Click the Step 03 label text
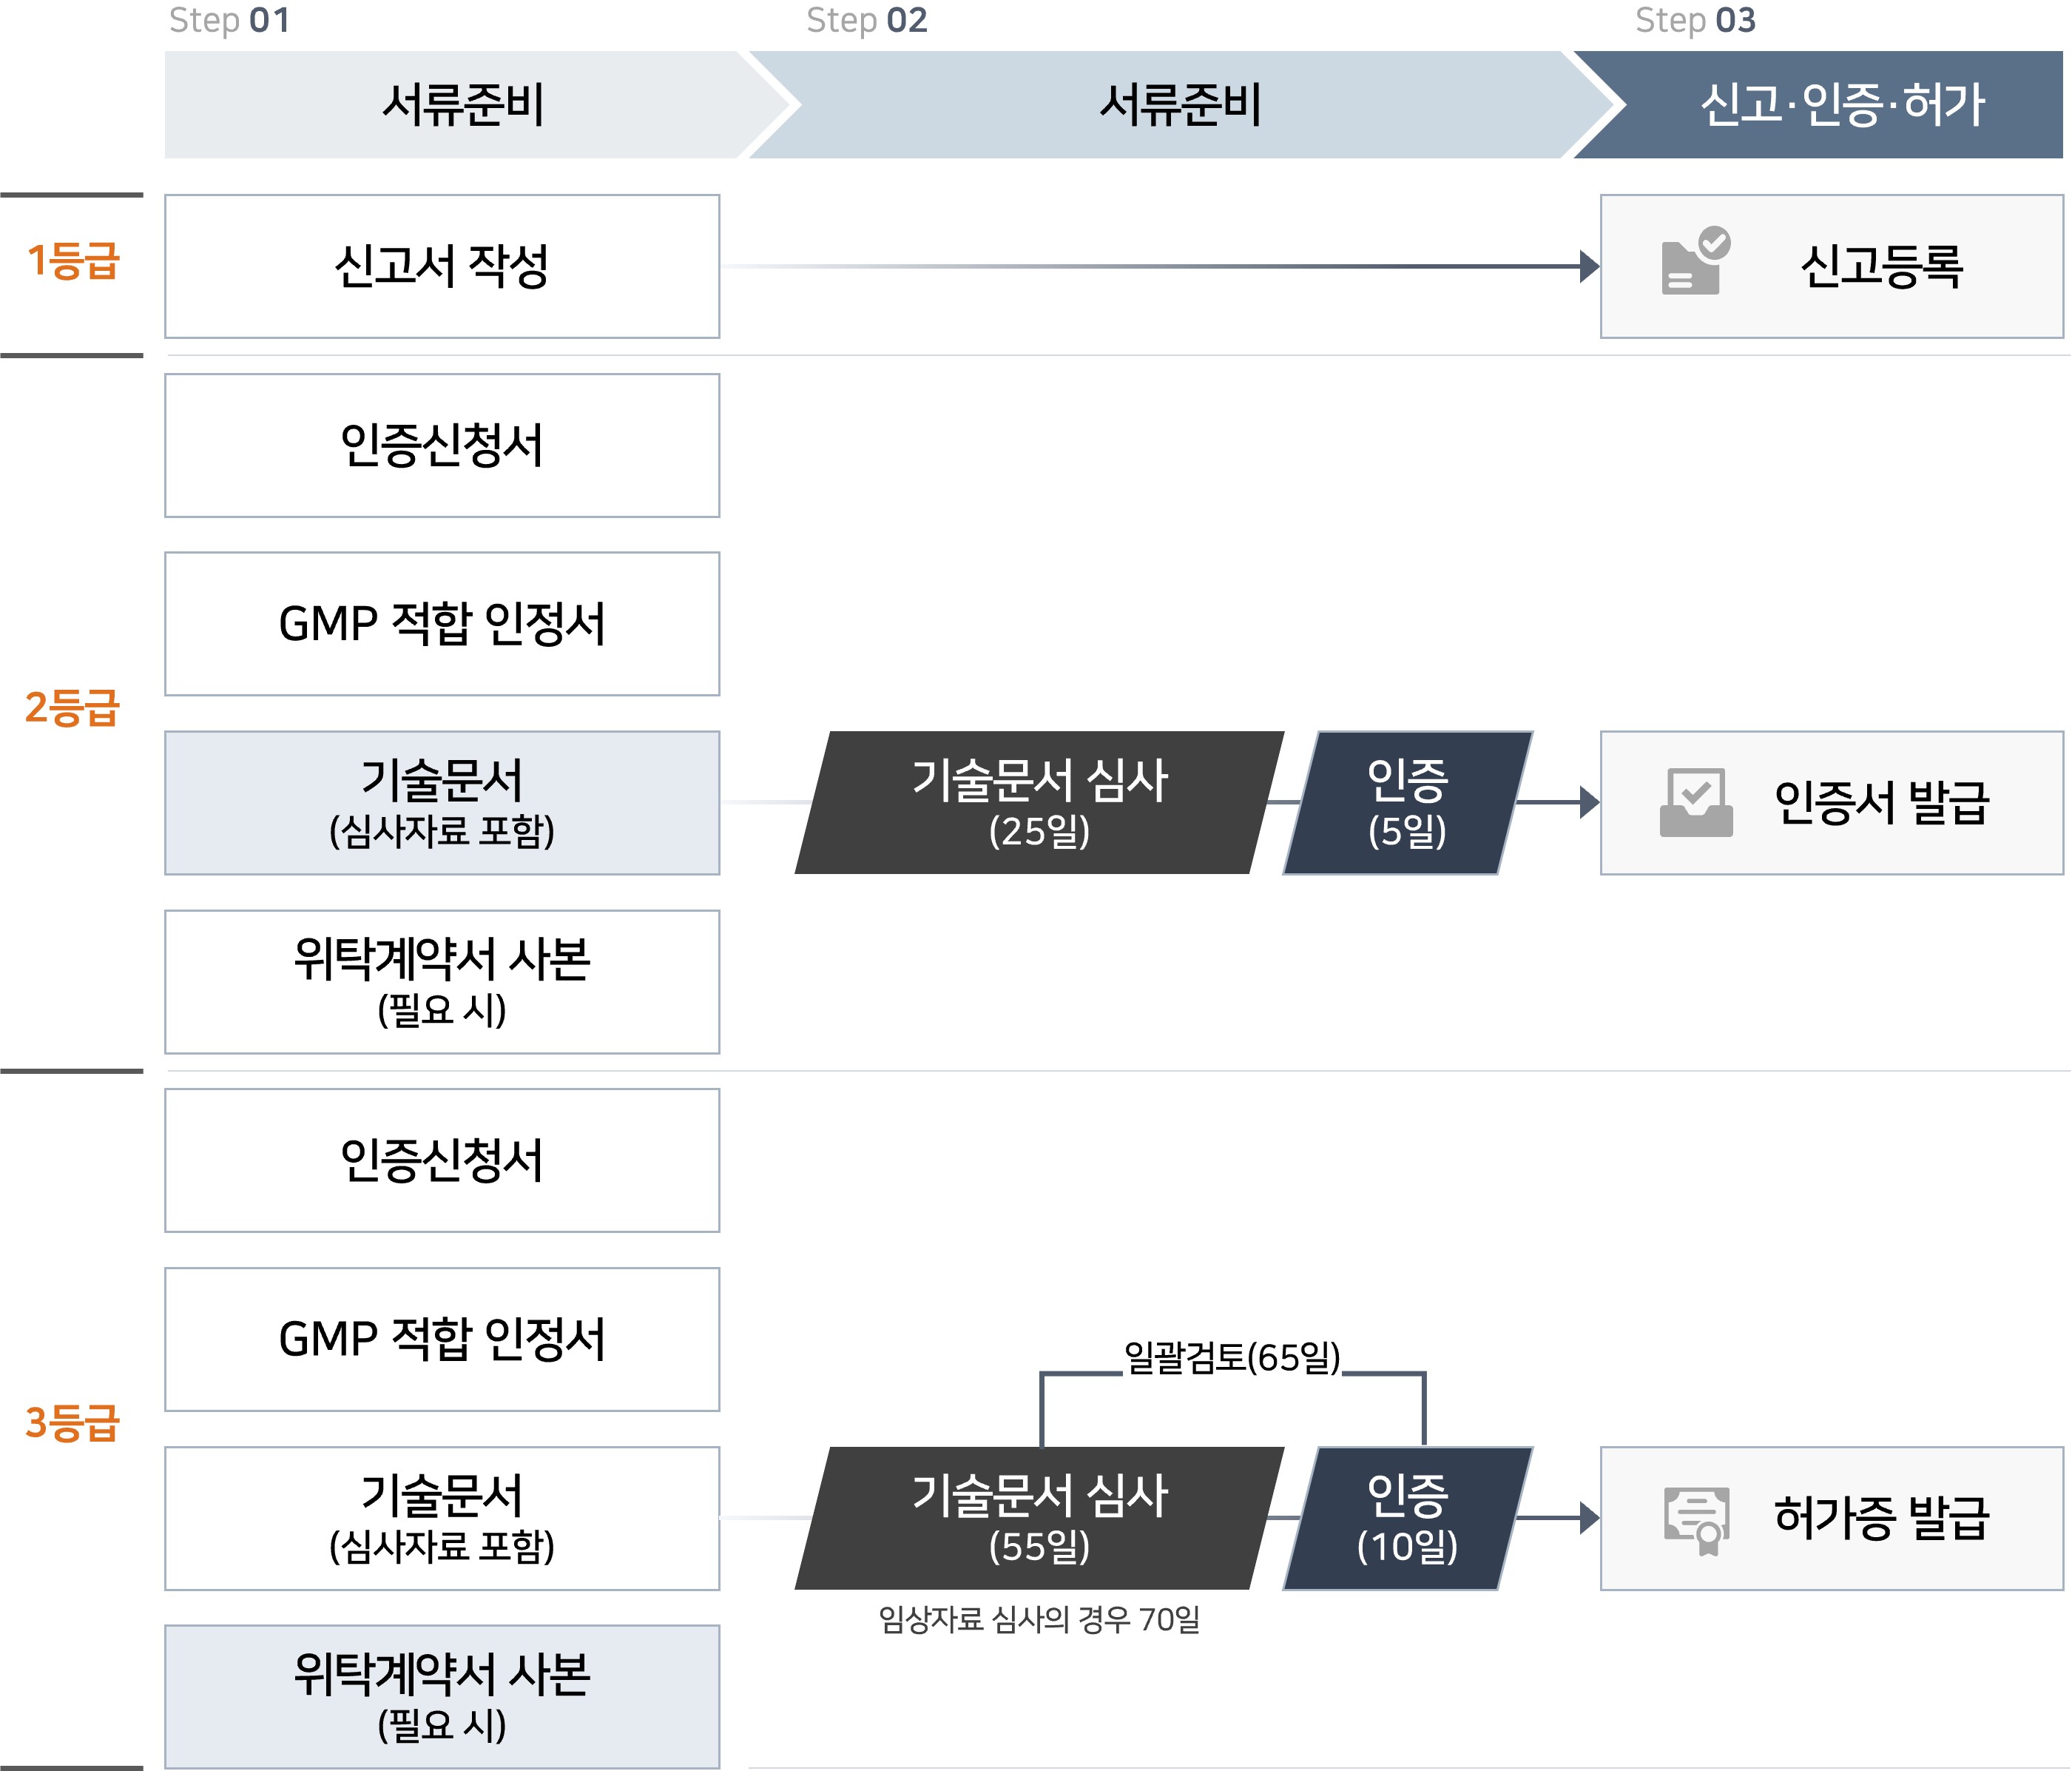The width and height of the screenshot is (2072, 1771). 1695,20
